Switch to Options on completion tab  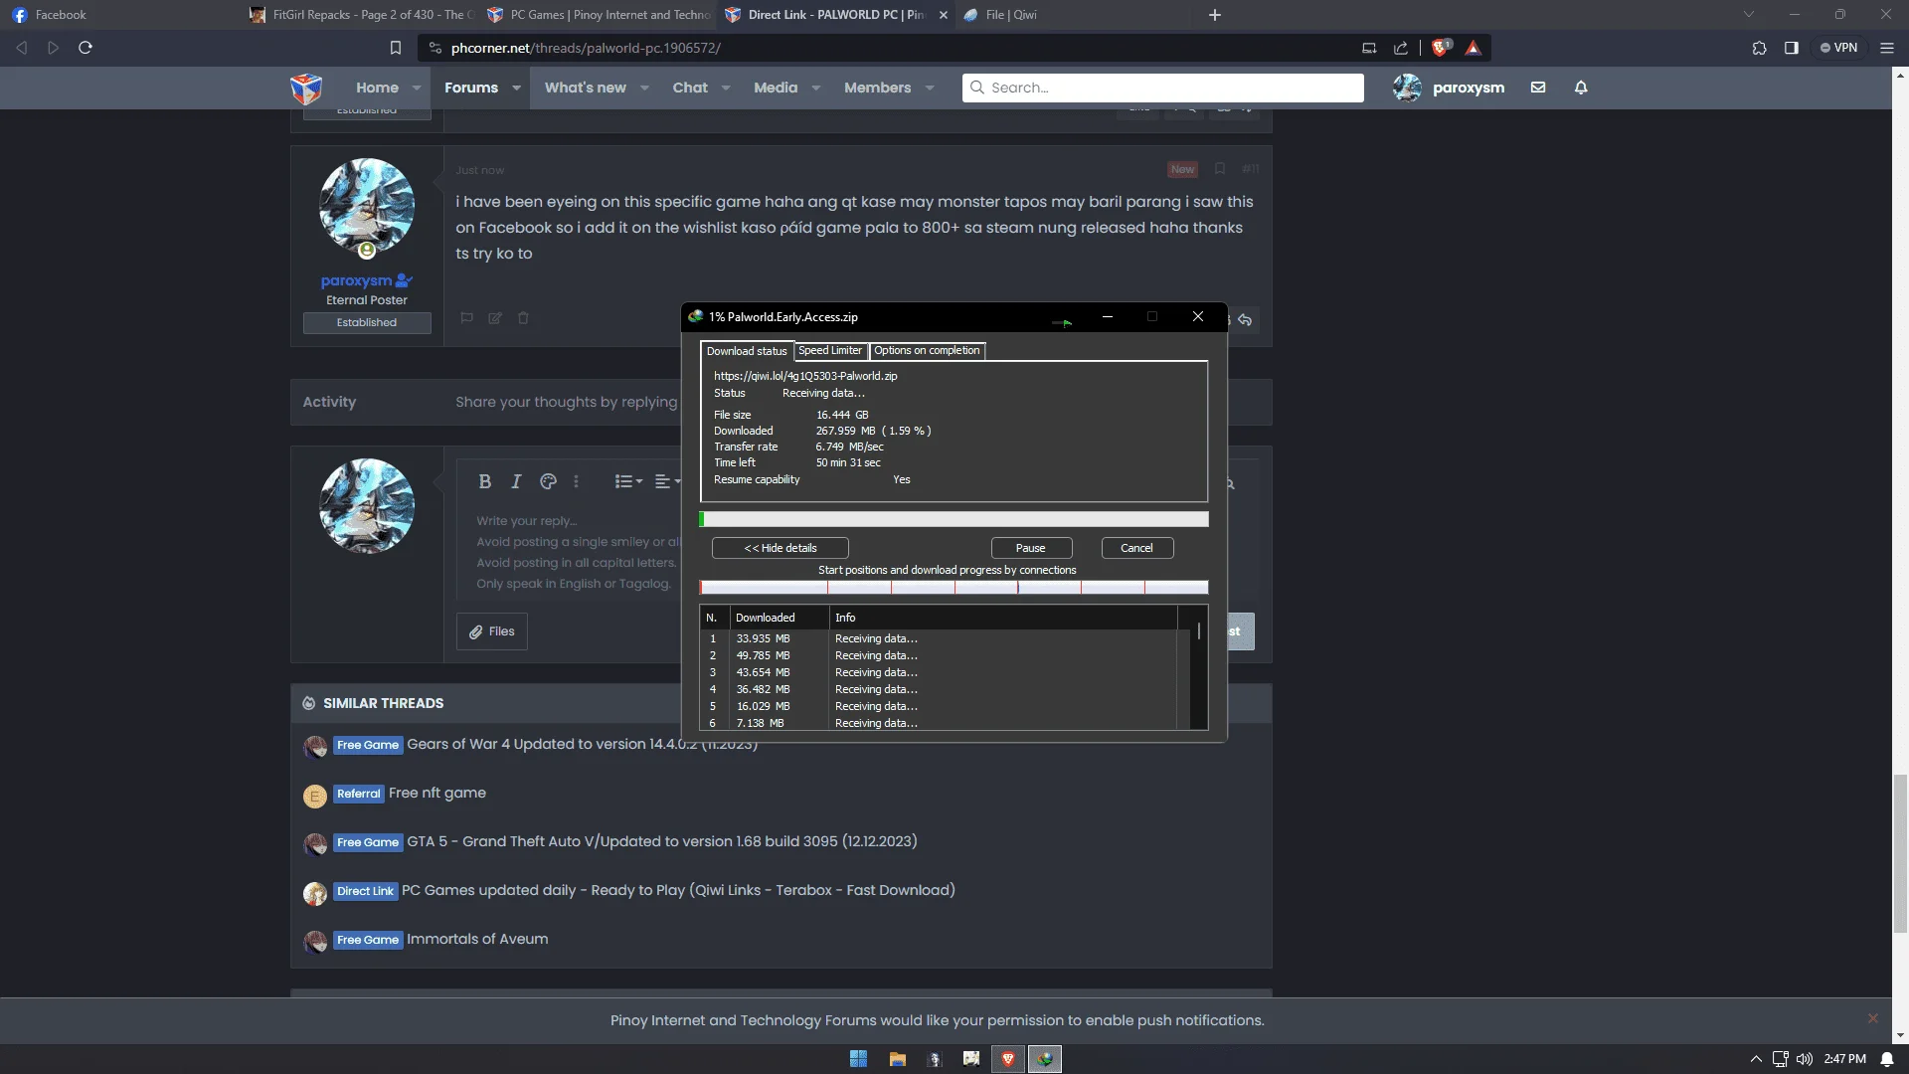(x=927, y=350)
